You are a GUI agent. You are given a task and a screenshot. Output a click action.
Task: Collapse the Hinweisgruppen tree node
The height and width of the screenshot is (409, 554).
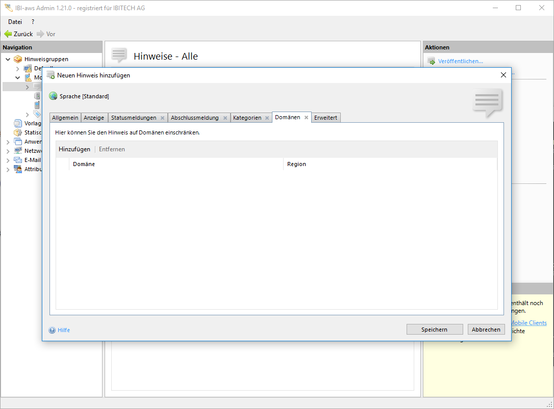pos(8,59)
